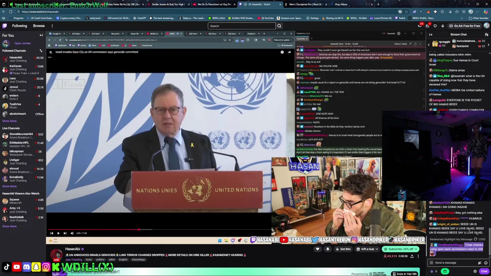Open chat settings gear icon
This screenshot has height=276, width=491.
pyautogui.click(x=475, y=271)
